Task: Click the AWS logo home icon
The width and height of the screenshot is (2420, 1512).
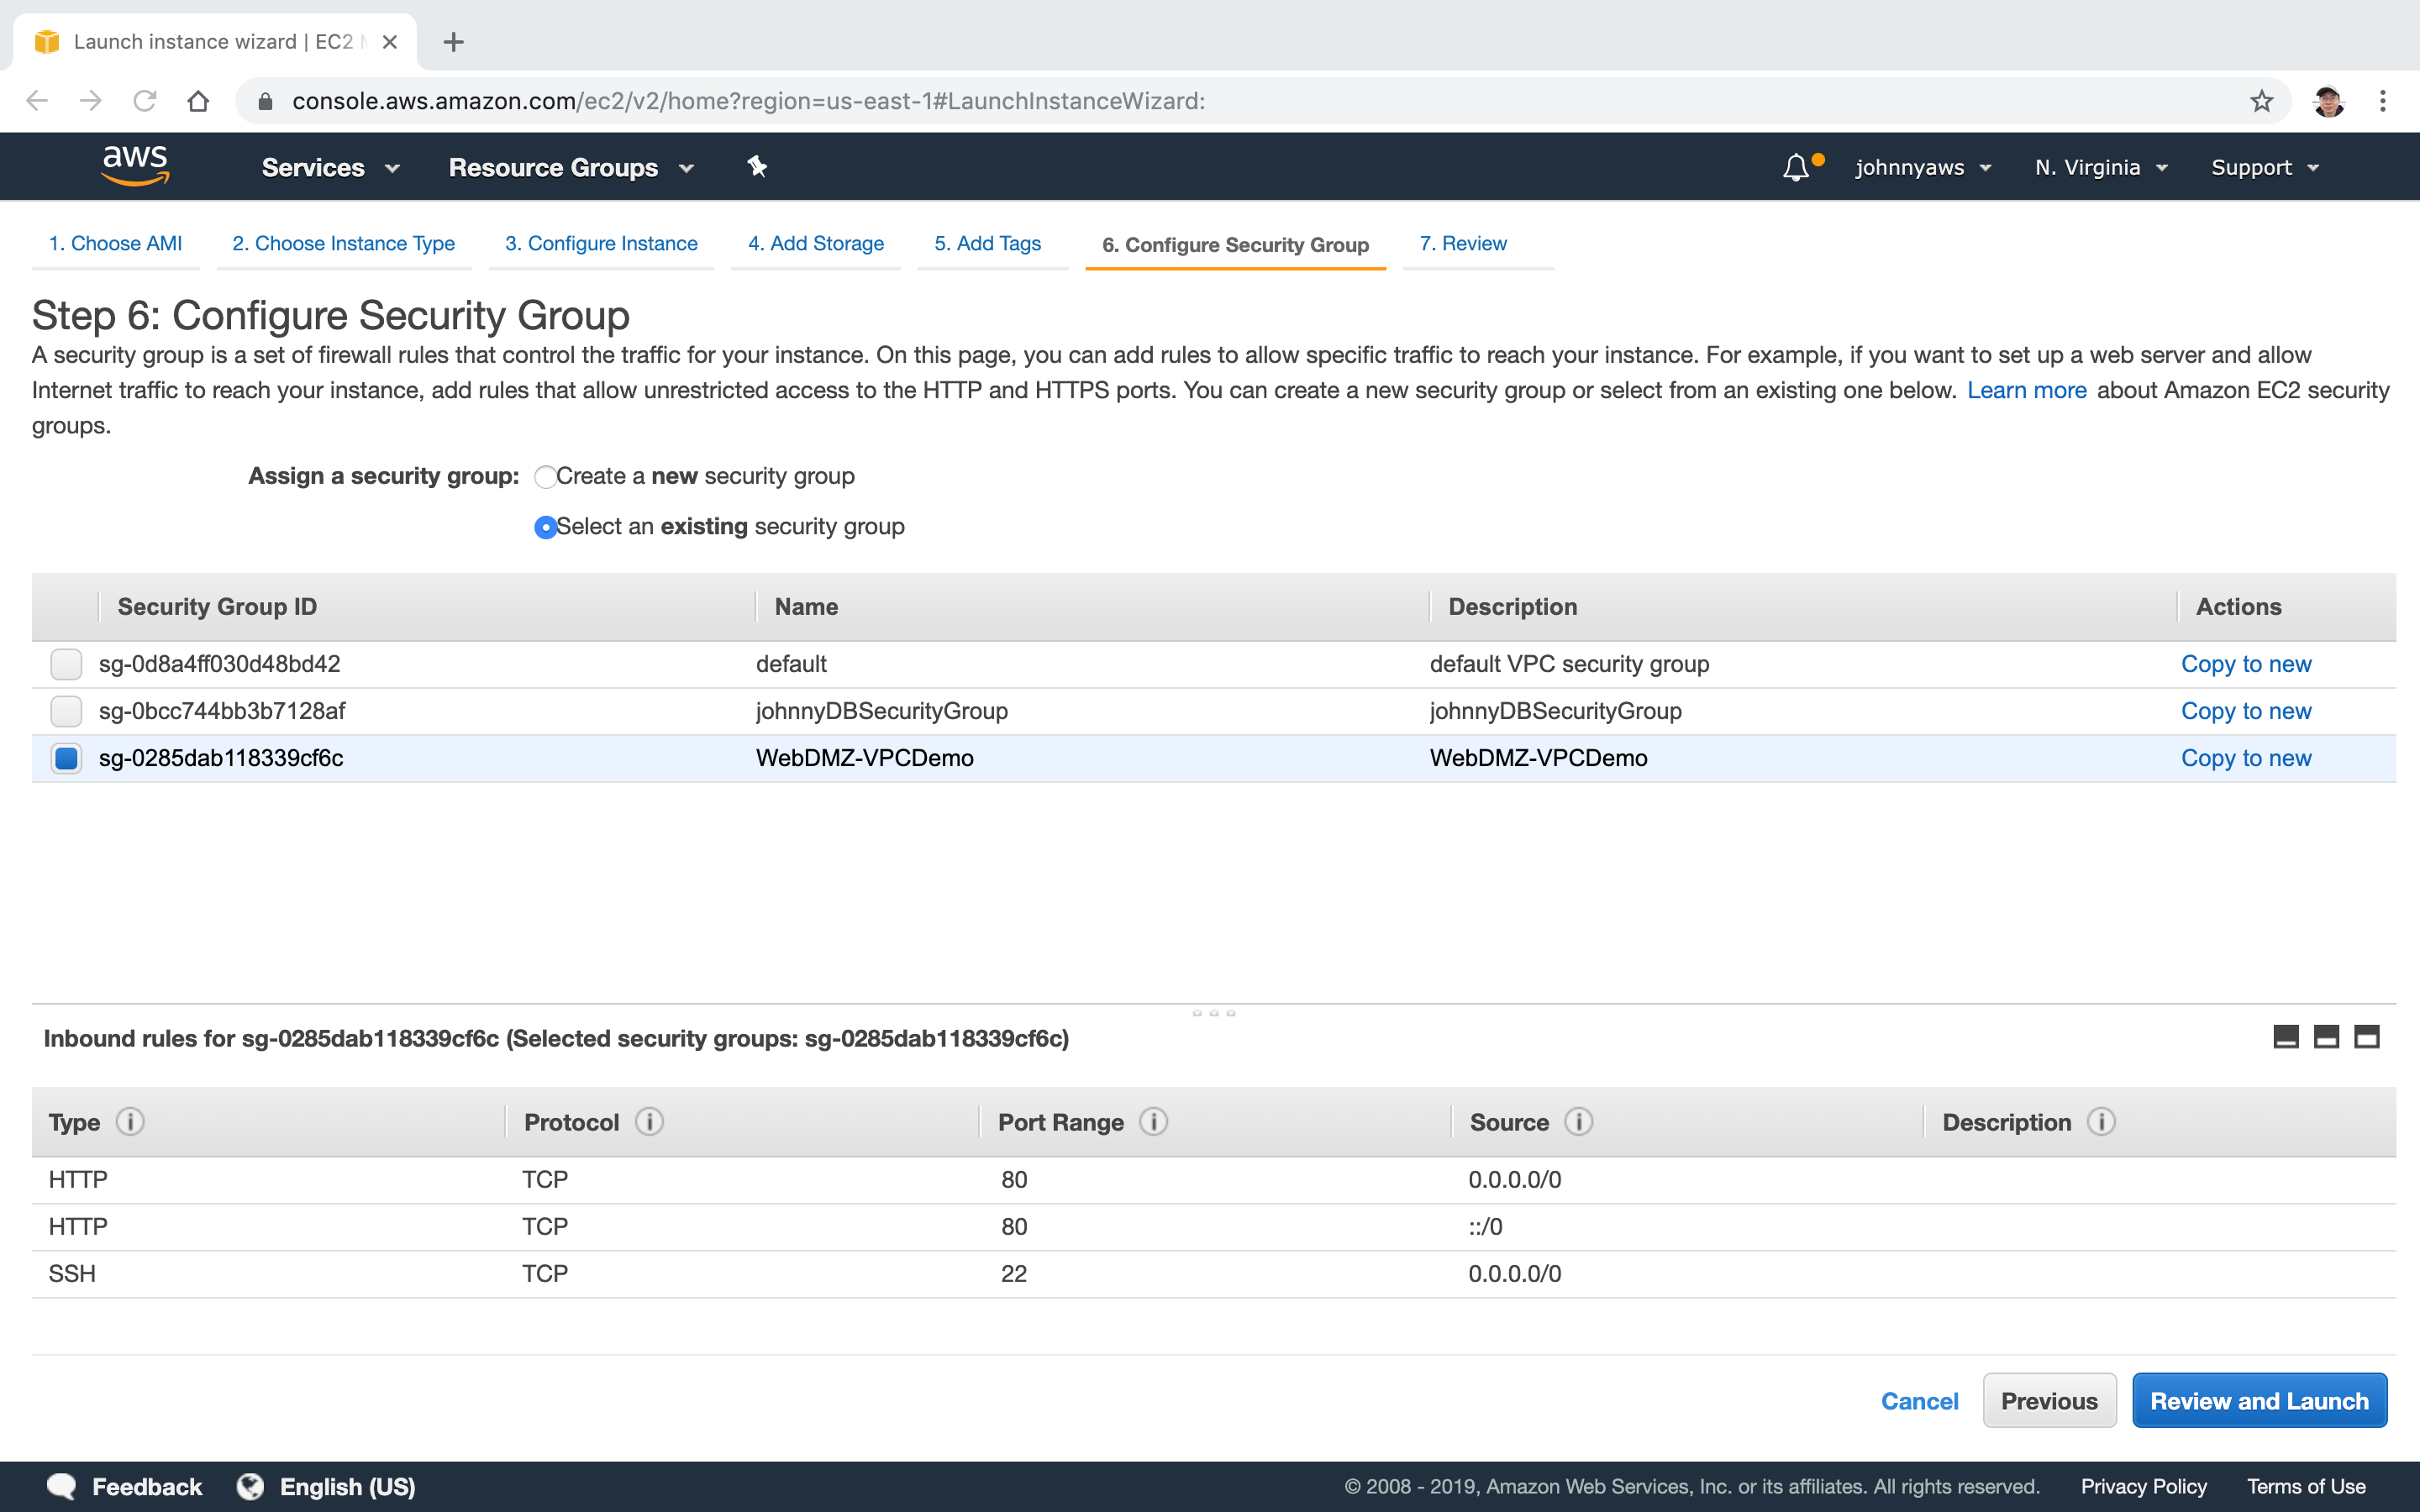Action: [x=136, y=166]
